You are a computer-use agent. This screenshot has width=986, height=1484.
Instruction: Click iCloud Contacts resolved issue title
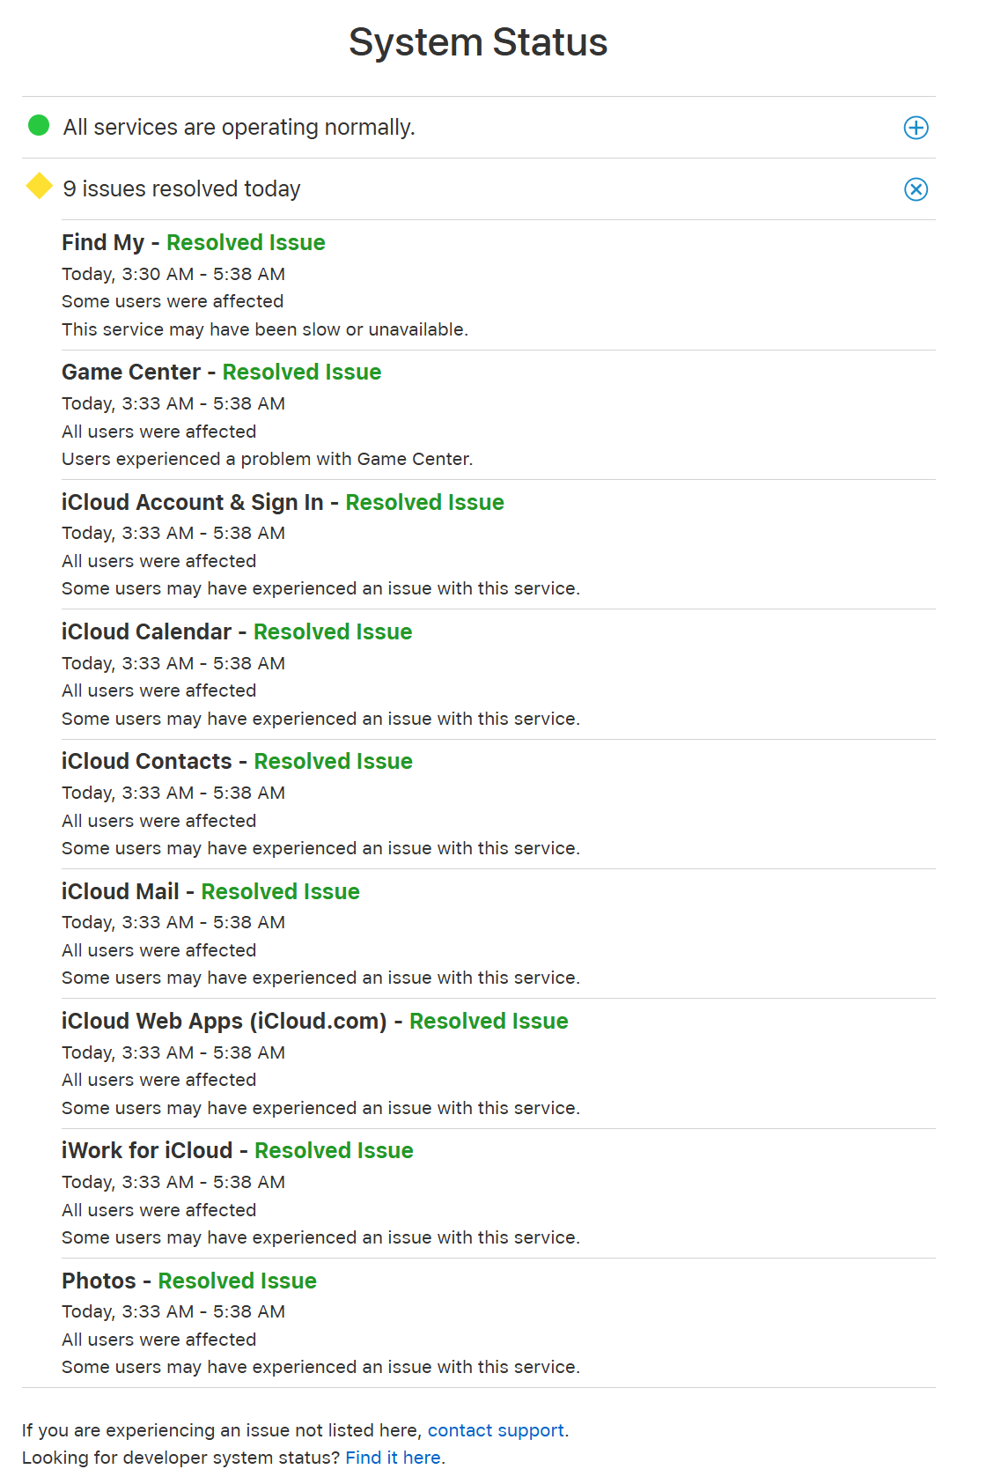[x=237, y=762]
